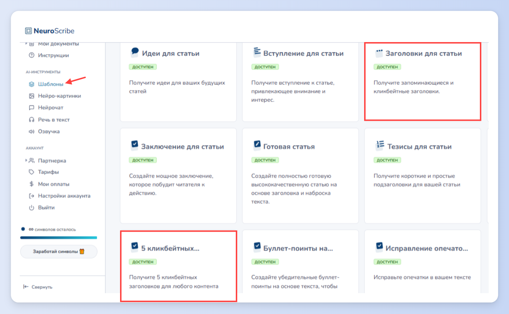Click the Нейро-картинки image icon

coord(32,96)
